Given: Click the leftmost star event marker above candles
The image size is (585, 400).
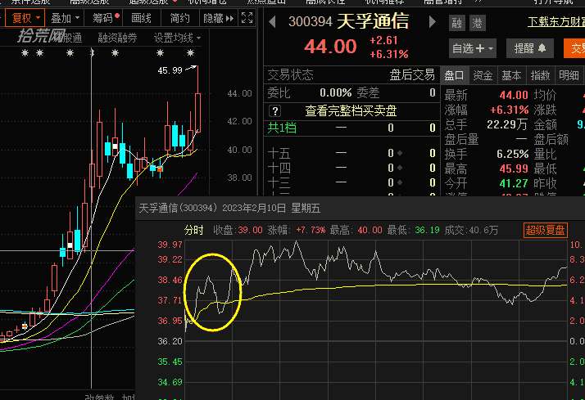Looking at the screenshot, I should [x=25, y=53].
